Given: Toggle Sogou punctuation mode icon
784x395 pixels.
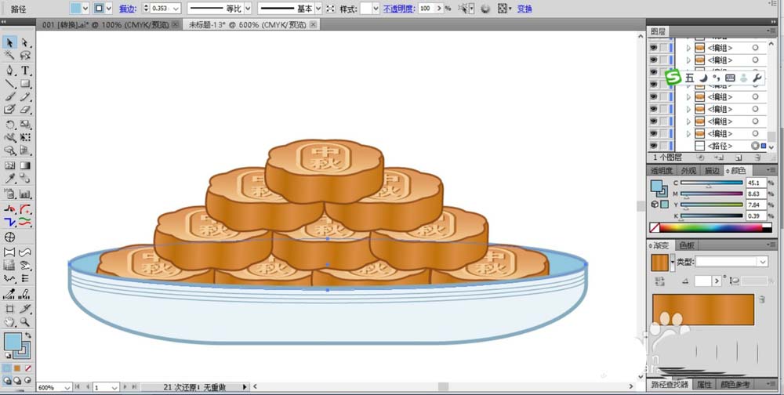Looking at the screenshot, I should (716, 78).
